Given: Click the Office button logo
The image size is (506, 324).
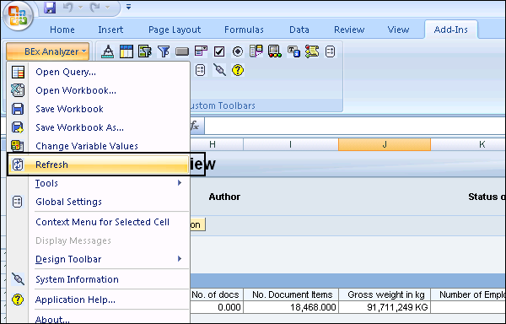Looking at the screenshot, I should tap(18, 15).
